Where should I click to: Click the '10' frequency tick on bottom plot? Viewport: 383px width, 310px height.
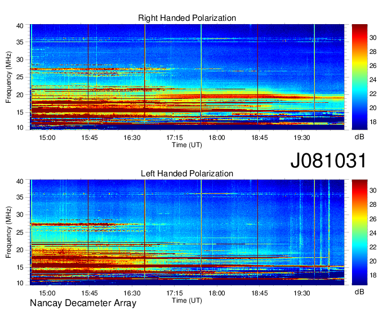pyautogui.click(x=20, y=283)
